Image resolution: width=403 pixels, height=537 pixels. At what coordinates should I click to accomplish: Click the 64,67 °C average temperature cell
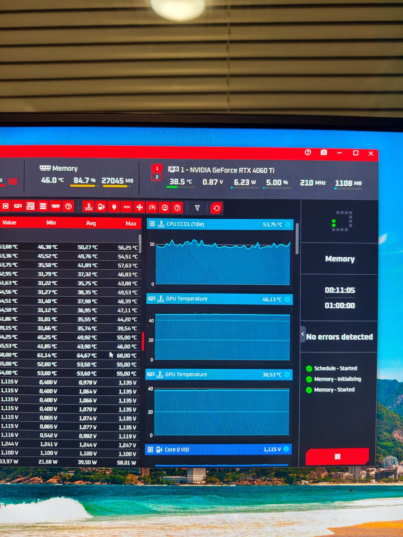(x=87, y=355)
